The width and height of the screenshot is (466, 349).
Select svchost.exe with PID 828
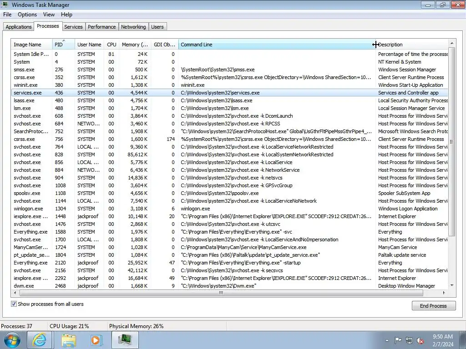[x=229, y=155]
